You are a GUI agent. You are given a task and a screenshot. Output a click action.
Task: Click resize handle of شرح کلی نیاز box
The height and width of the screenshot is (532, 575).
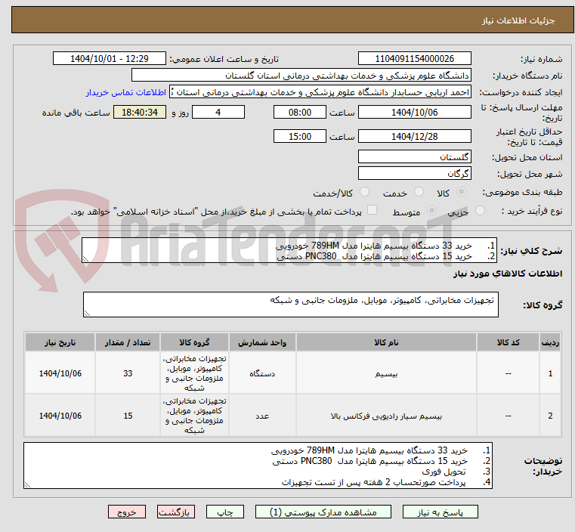85,259
